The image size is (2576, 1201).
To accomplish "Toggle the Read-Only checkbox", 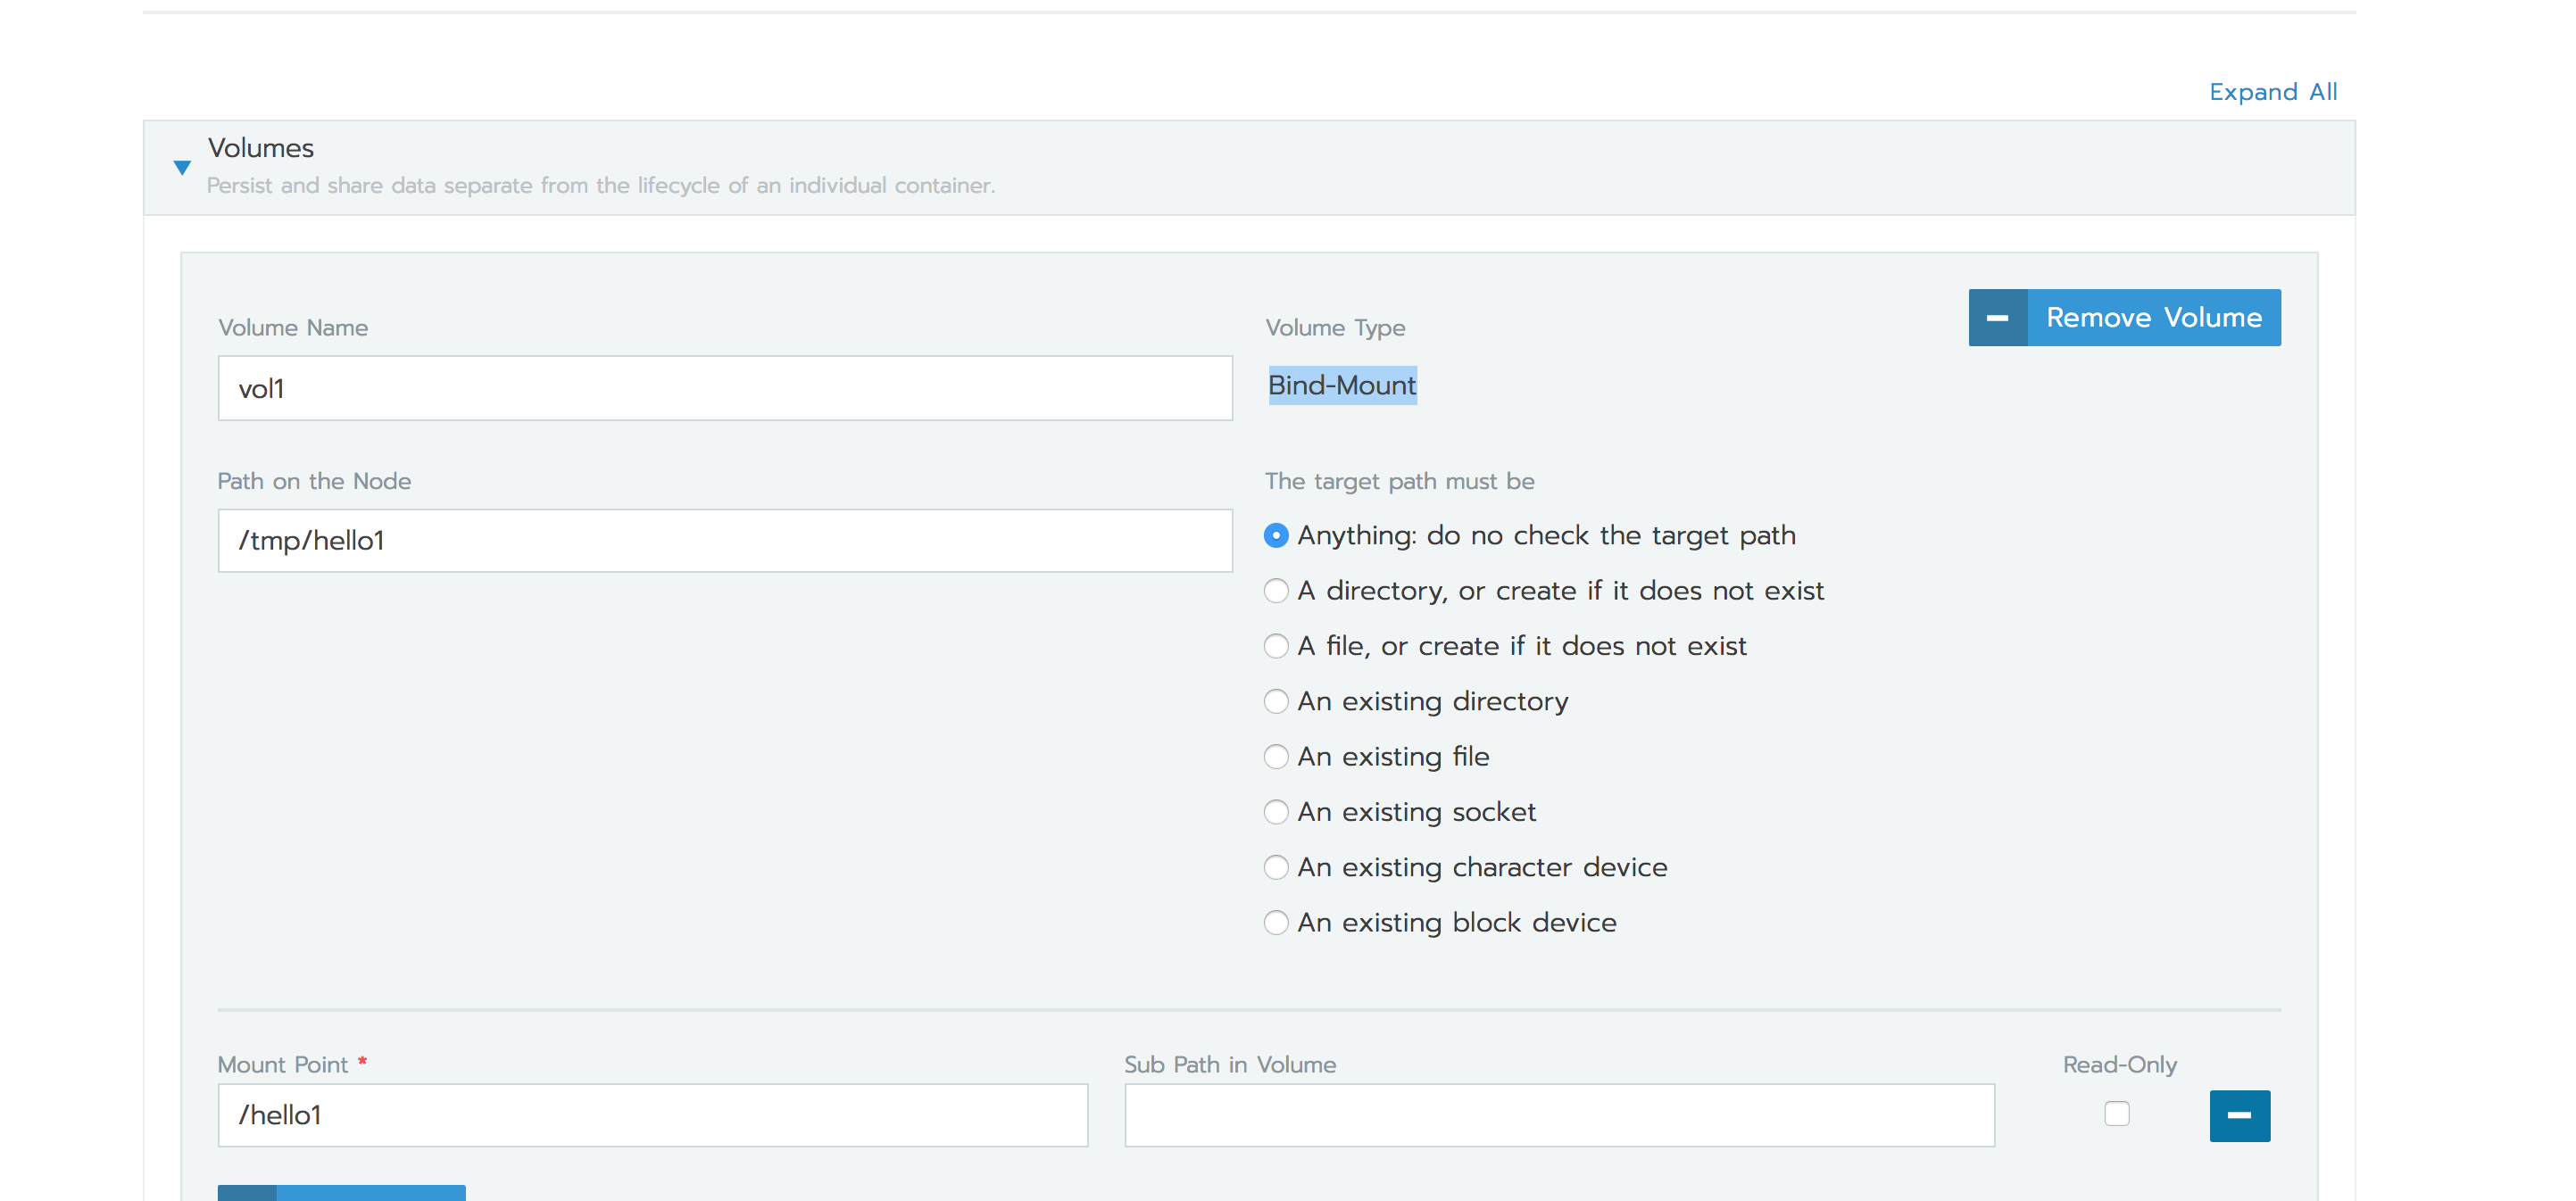I will tap(2116, 1113).
